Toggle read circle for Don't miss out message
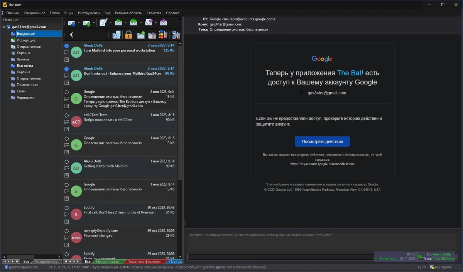 (x=66, y=69)
